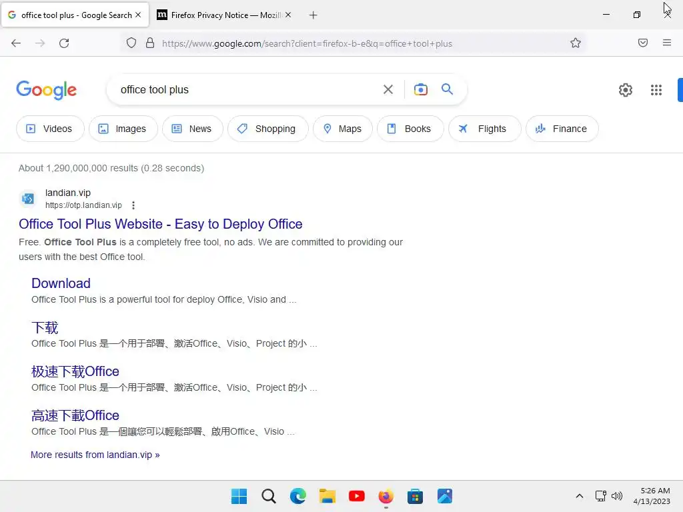
Task: Open Microsoft Store from the taskbar
Action: pyautogui.click(x=415, y=496)
